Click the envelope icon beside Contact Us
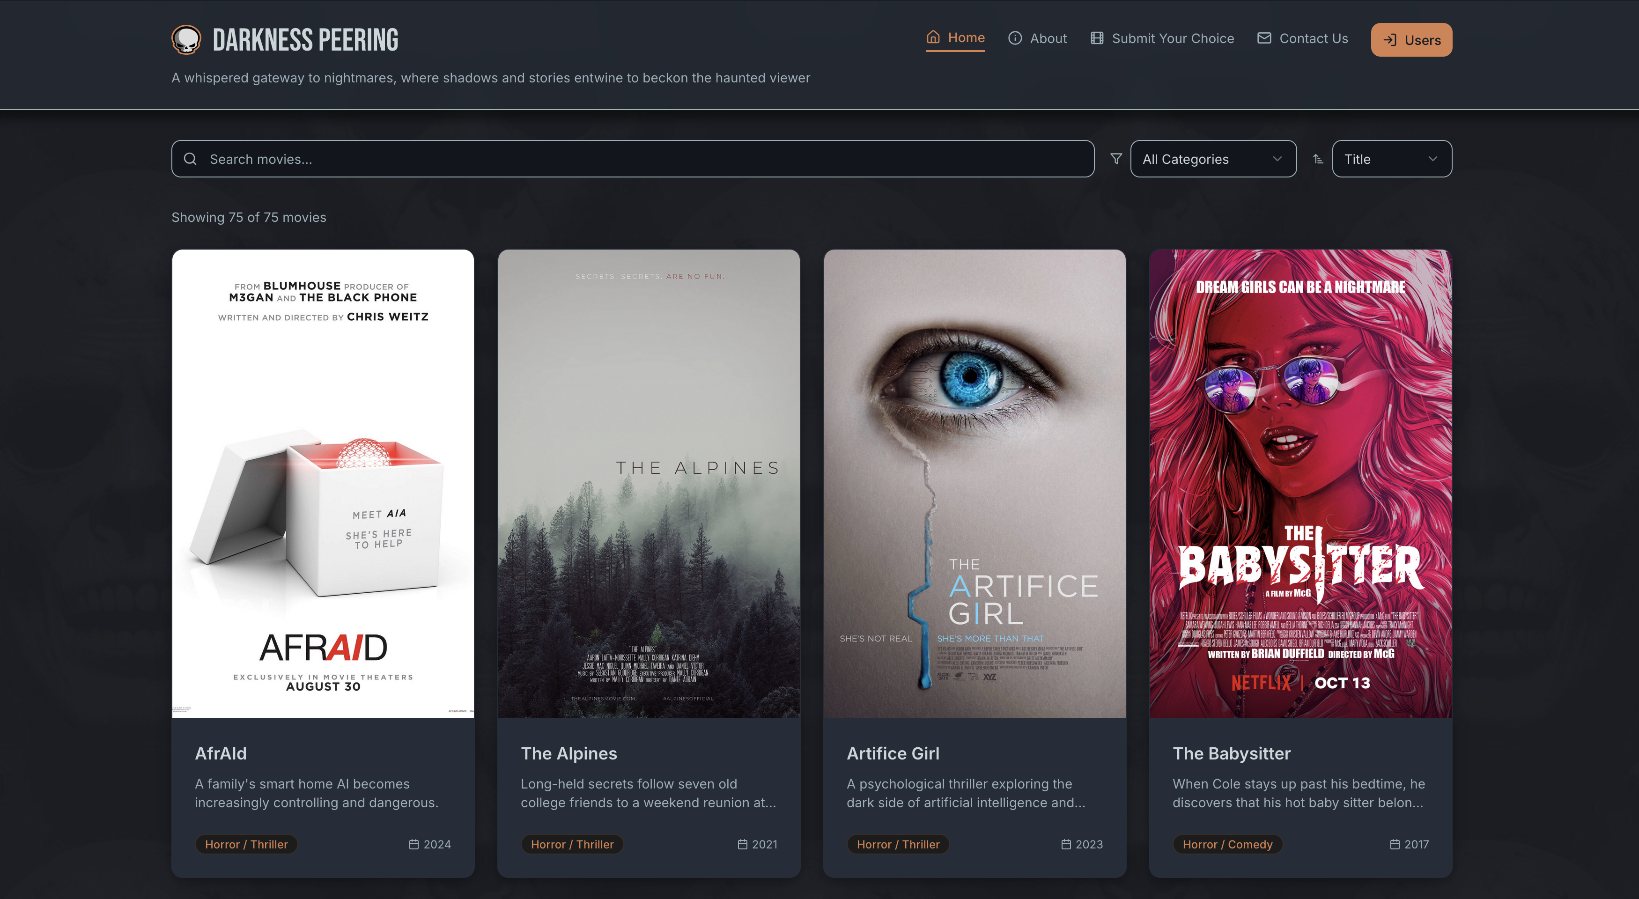This screenshot has height=899, width=1639. [1263, 38]
